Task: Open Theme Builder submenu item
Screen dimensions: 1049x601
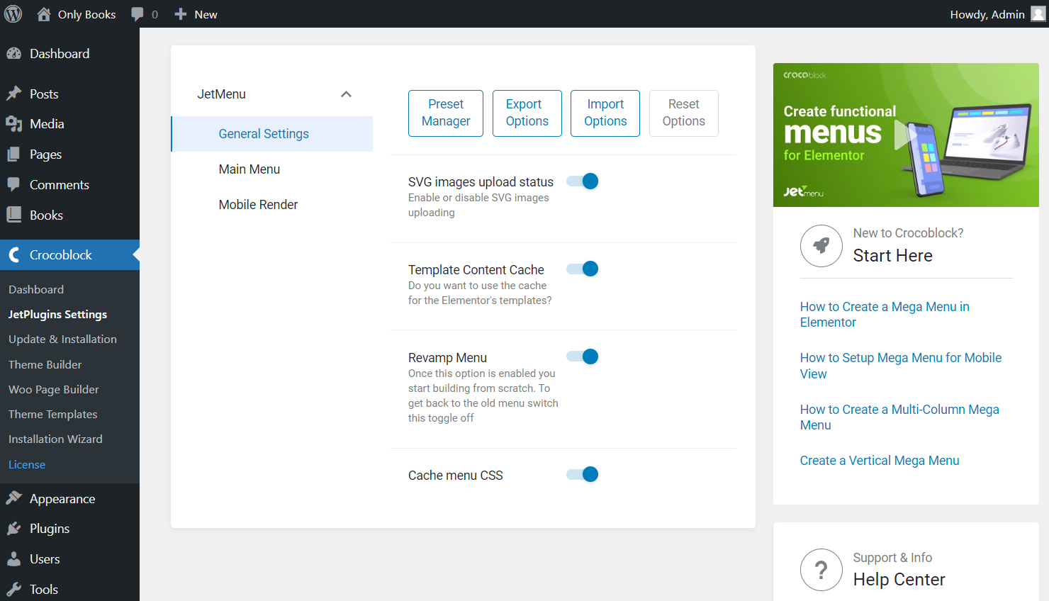Action: point(45,364)
